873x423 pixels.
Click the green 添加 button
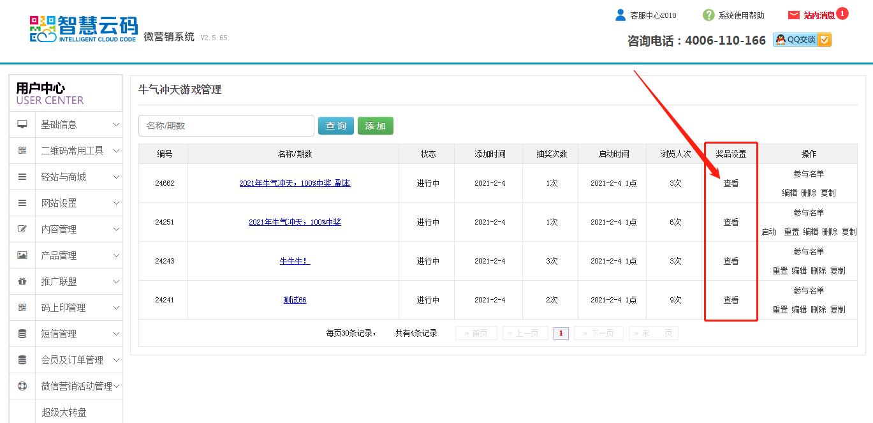(375, 126)
